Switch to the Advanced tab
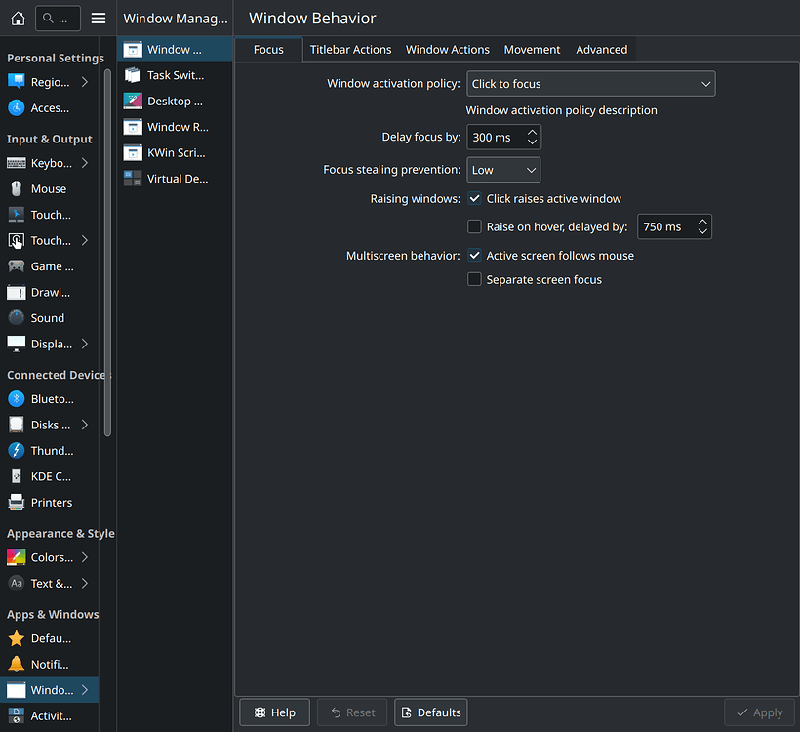 pos(601,50)
